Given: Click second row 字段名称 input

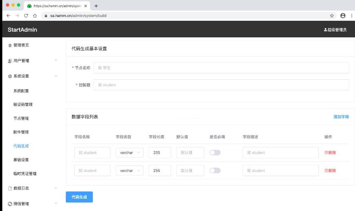Looking at the screenshot, I should (92, 171).
